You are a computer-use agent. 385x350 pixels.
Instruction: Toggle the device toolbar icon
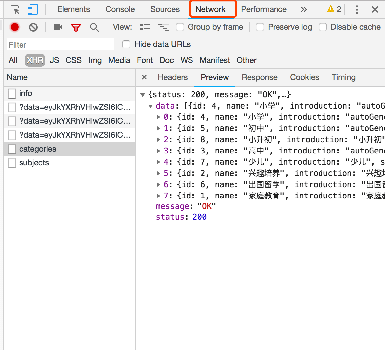[x=32, y=10]
